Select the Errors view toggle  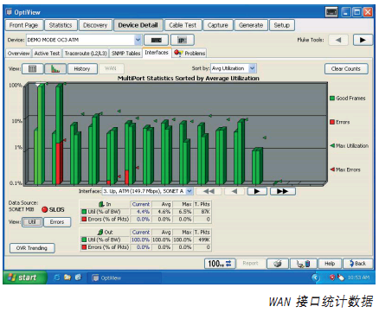pos(57,222)
